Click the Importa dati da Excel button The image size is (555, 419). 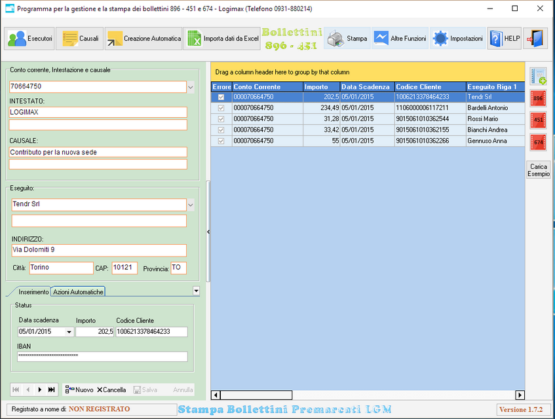tap(222, 39)
